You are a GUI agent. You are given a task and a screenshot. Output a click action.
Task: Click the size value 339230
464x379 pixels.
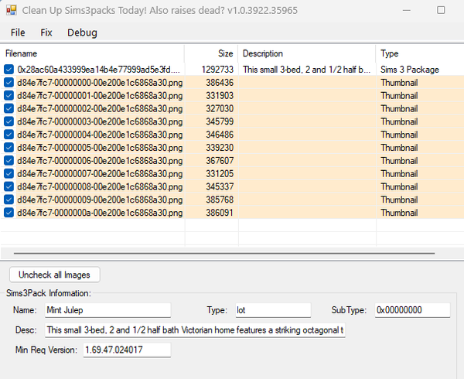(220, 148)
